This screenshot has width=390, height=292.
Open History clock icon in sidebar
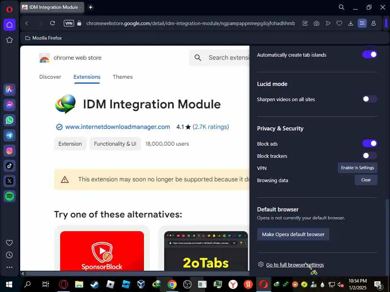tap(10, 255)
